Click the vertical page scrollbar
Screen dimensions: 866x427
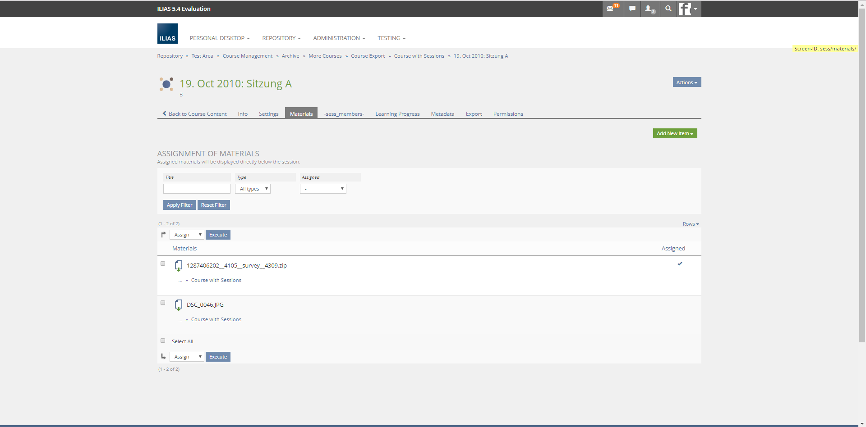[862, 180]
